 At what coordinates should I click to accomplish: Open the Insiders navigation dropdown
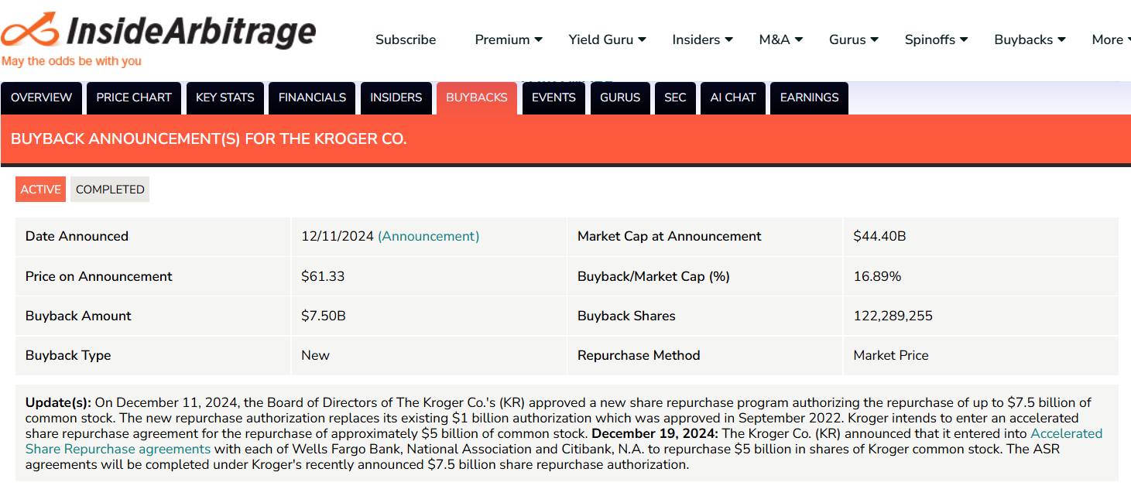702,39
